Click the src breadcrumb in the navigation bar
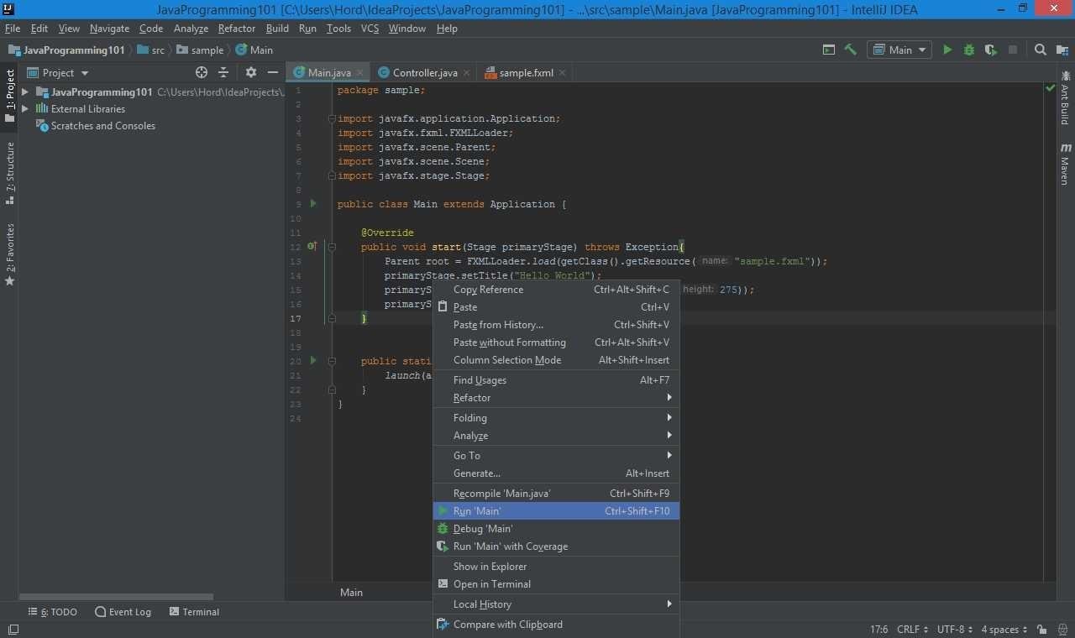Viewport: 1075px width, 638px height. (151, 50)
